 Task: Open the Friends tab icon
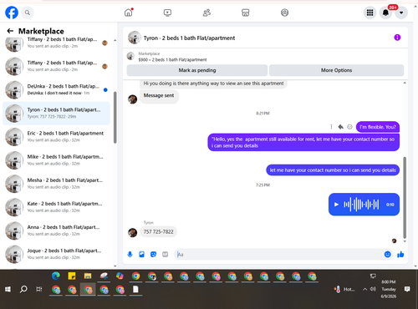click(x=206, y=13)
